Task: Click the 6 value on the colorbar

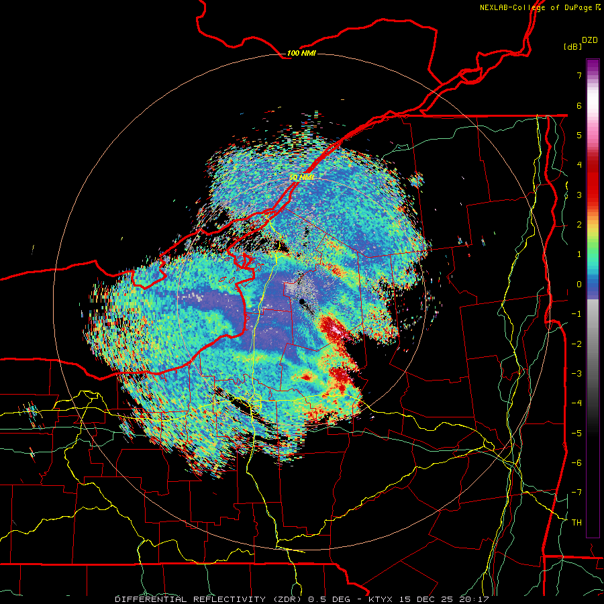Action: [579, 105]
